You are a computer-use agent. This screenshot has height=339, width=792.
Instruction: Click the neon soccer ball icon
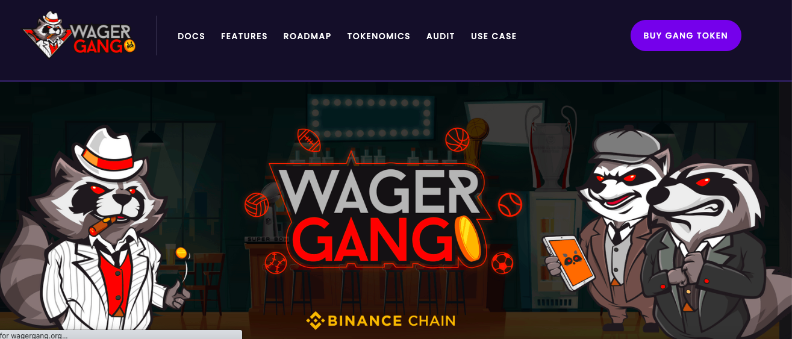click(502, 263)
